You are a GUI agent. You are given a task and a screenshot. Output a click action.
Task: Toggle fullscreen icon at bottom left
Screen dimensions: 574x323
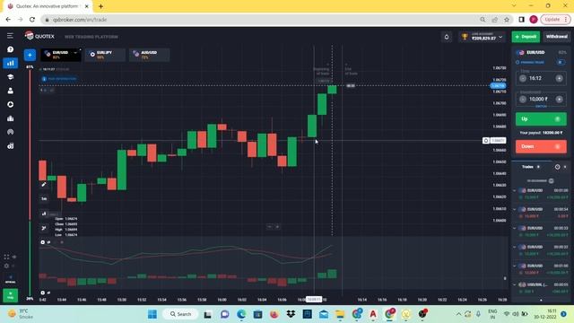click(x=6, y=258)
